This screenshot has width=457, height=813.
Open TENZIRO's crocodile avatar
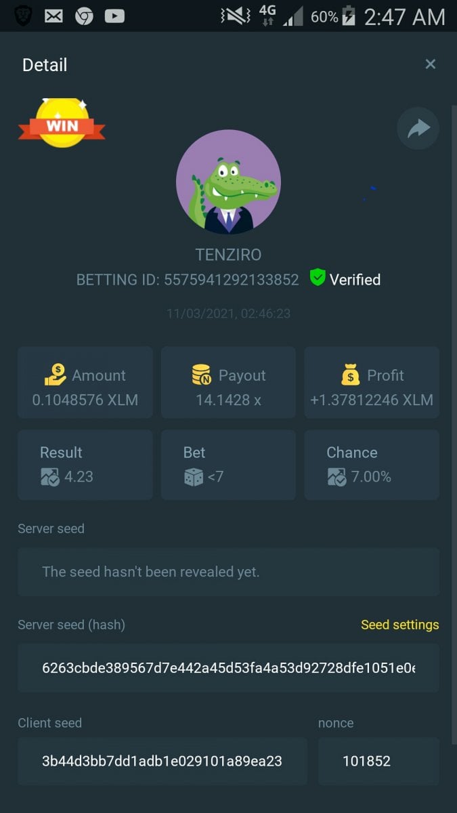point(228,182)
